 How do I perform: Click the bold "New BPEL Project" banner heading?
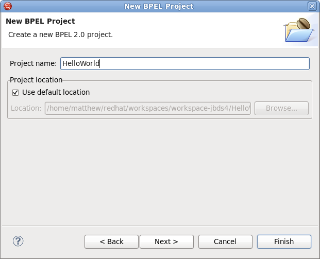[40, 22]
